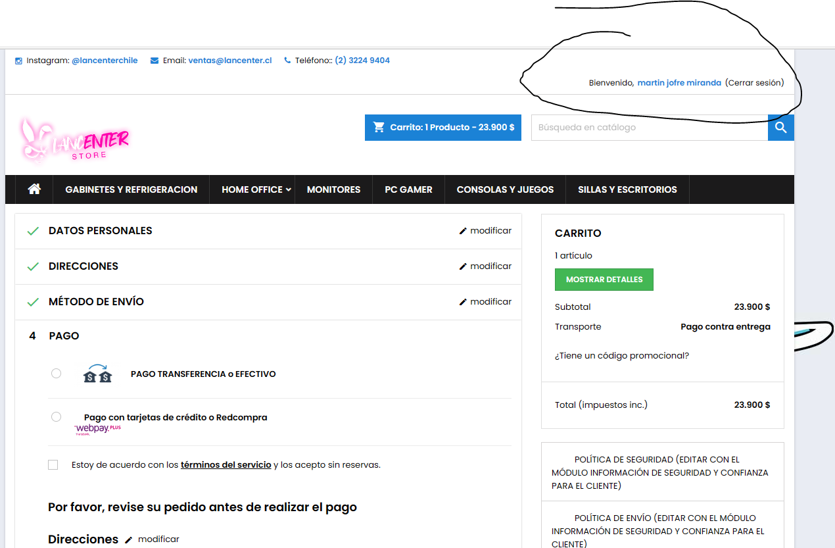Screen dimensions: 835x548
Task: Click modificar link for Datos Personales
Action: point(491,231)
